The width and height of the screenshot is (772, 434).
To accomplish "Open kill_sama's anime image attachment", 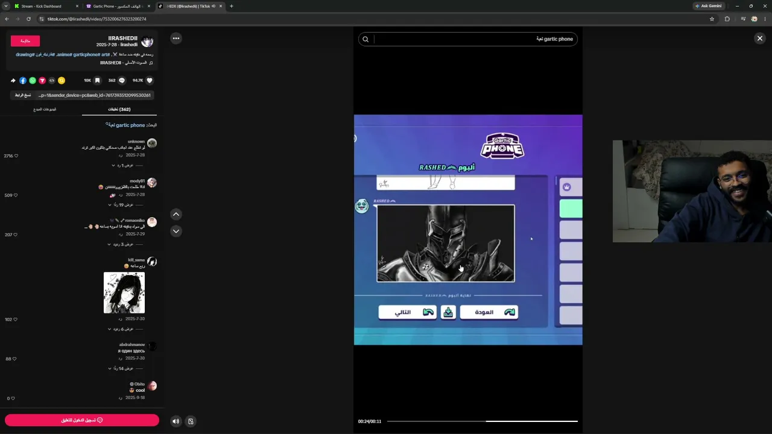I will click(x=124, y=293).
